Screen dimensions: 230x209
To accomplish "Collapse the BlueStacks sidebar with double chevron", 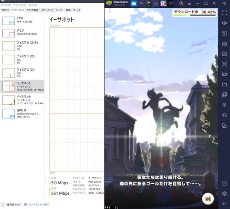I will [224, 3].
